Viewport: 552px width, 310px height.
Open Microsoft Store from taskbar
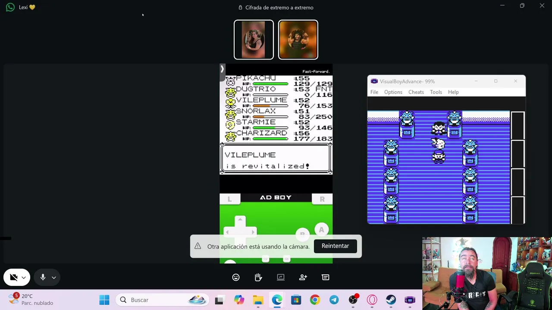(296, 300)
